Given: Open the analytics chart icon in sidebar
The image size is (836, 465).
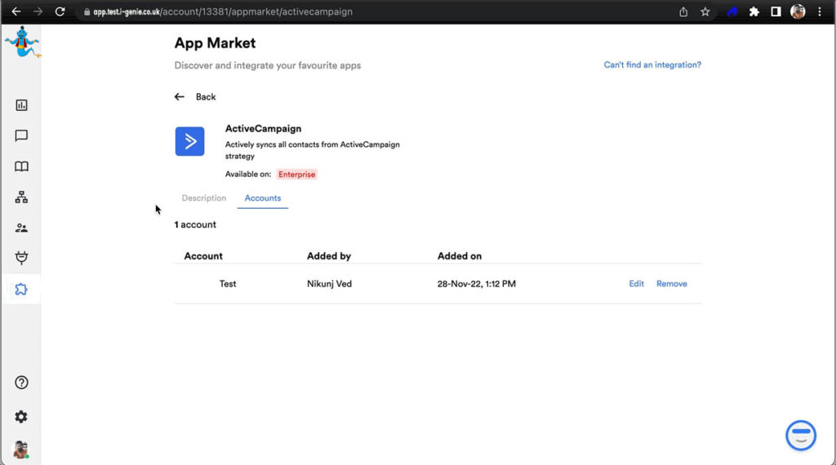Looking at the screenshot, I should (x=21, y=105).
